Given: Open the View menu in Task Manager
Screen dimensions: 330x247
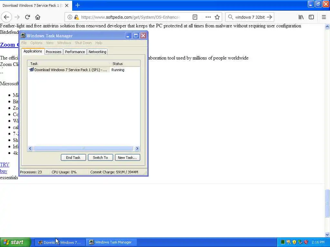Looking at the screenshot, I should click(x=50, y=43).
